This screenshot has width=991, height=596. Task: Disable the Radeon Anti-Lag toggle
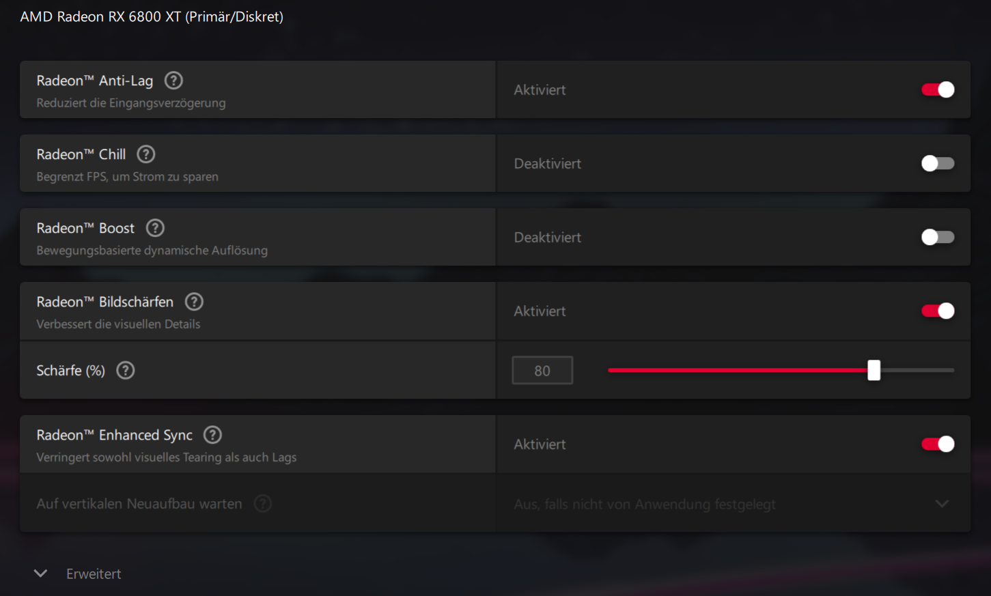(938, 89)
